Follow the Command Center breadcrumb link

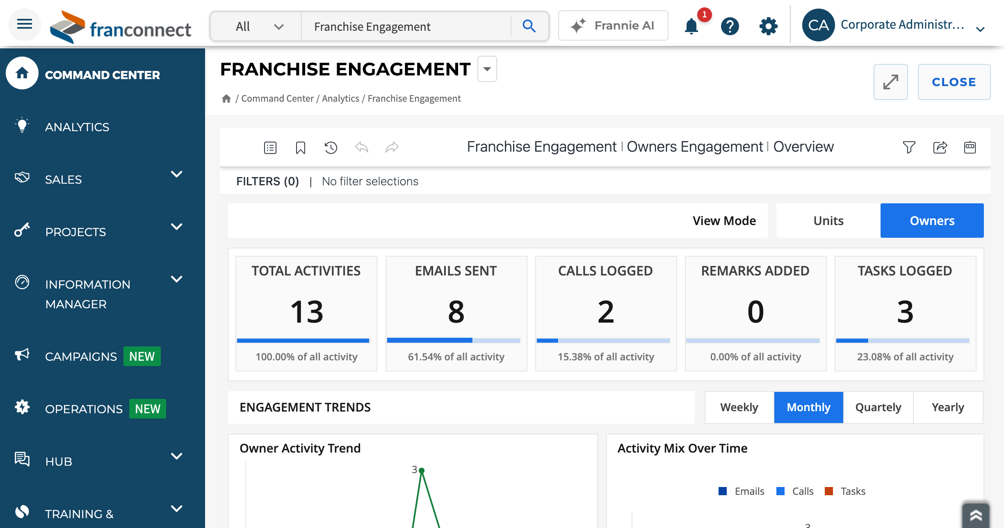coord(277,98)
